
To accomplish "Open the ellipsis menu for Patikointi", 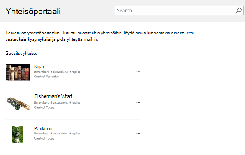I will (138, 133).
